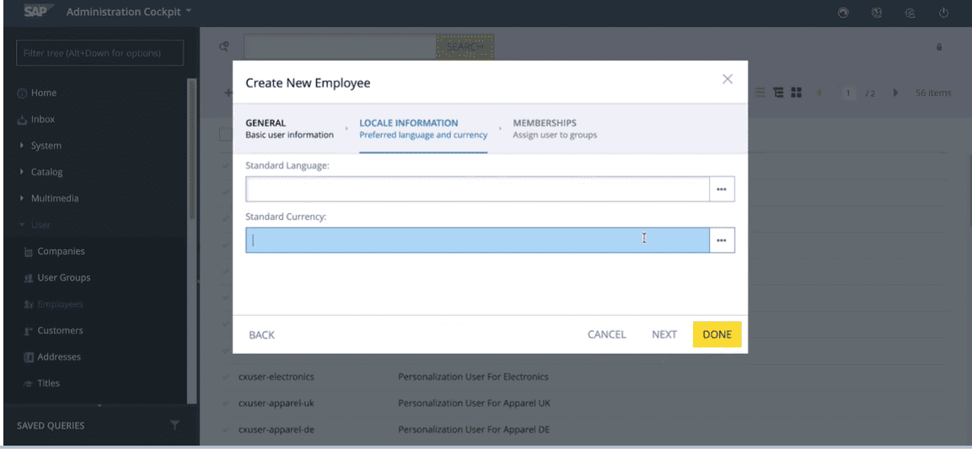Go to next page arrow
Viewport: 972px width, 449px height.
point(896,93)
